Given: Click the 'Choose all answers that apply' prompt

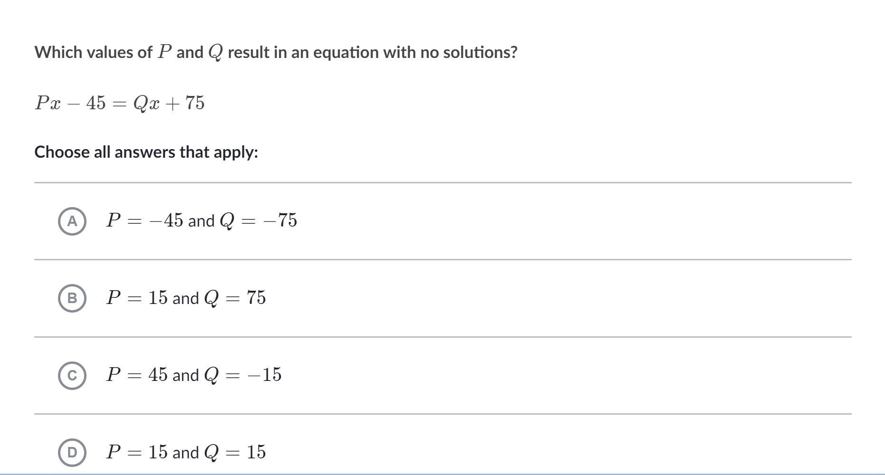Looking at the screenshot, I should pos(146,152).
